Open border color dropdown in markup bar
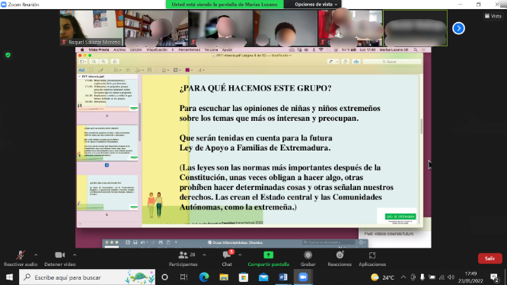 [177, 70]
